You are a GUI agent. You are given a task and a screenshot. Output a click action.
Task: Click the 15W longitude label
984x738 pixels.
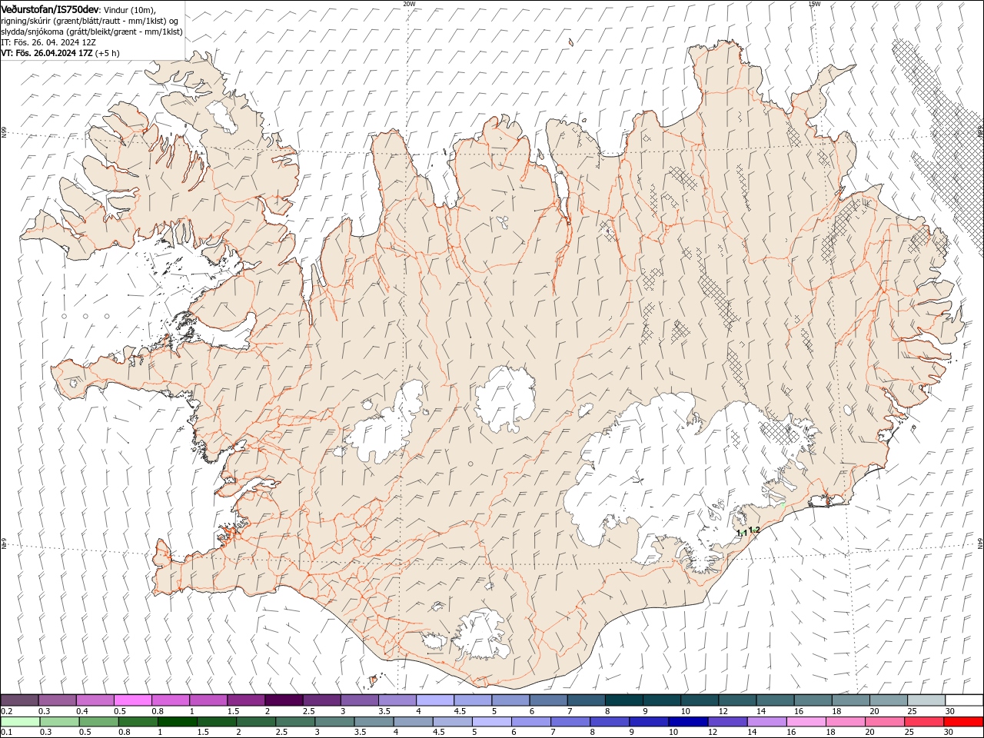click(814, 4)
